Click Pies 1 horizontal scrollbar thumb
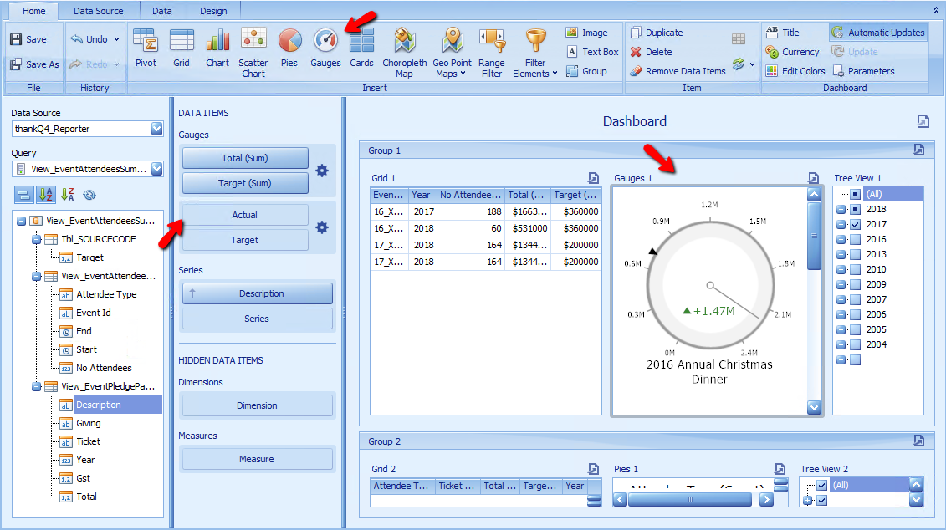 point(689,499)
